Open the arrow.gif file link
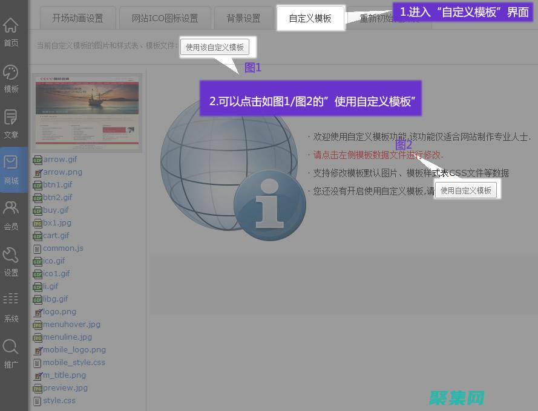This screenshot has height=411, width=538. click(x=60, y=160)
